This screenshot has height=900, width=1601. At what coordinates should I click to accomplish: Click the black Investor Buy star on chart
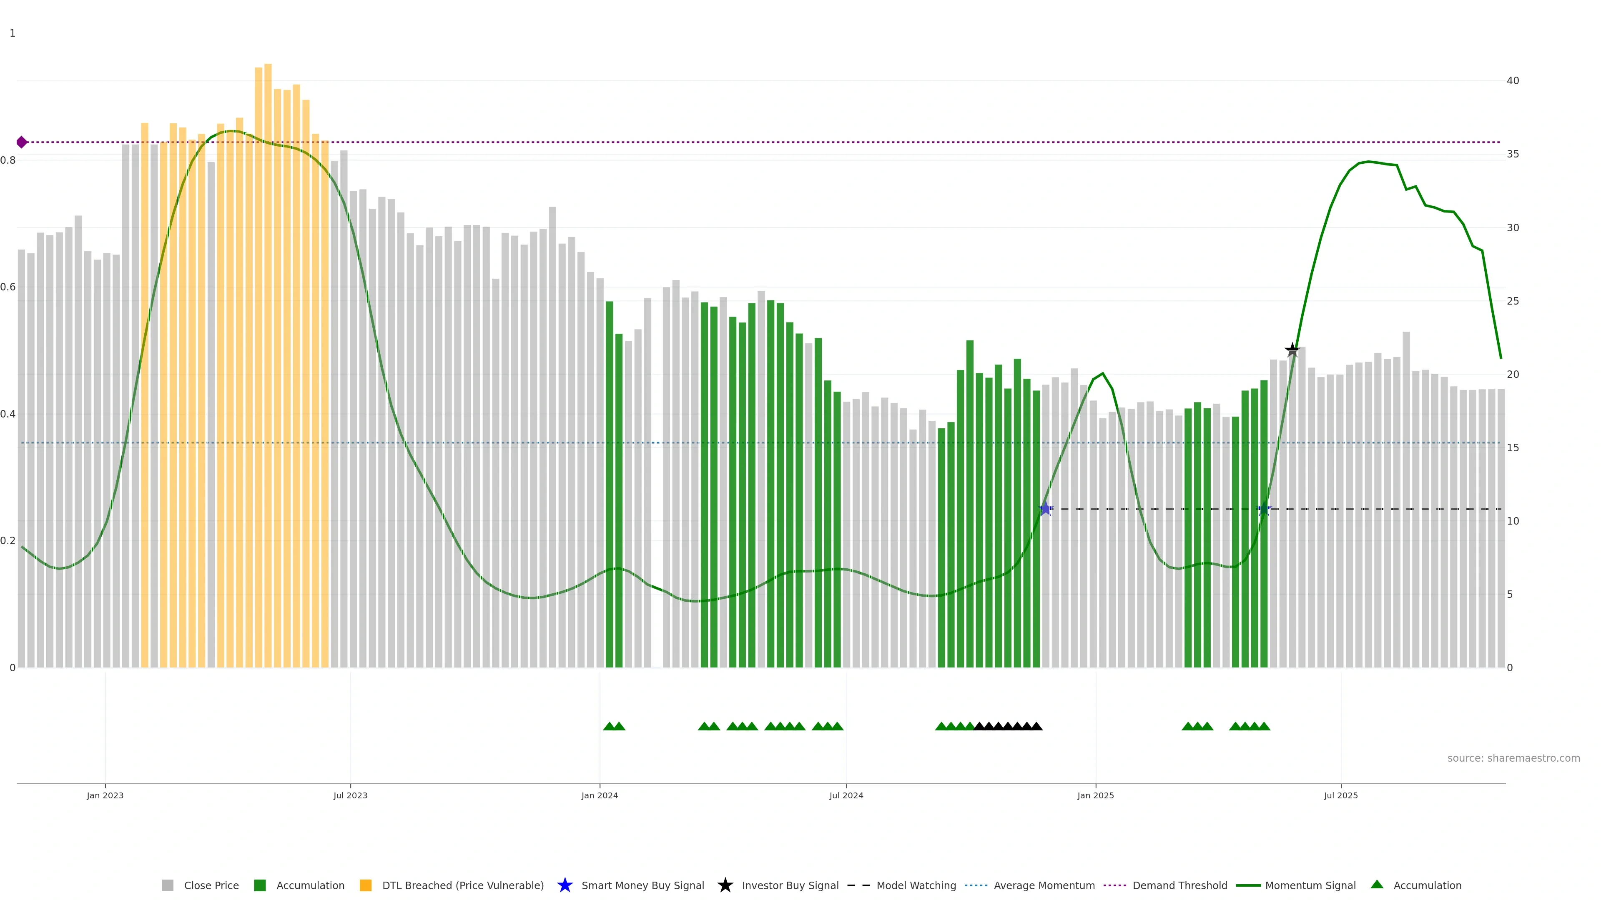point(1292,350)
